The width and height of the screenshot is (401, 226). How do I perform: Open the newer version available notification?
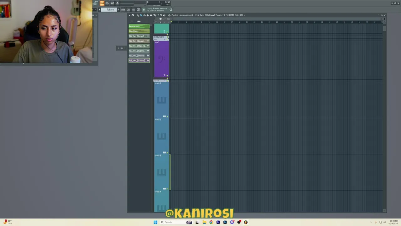(157, 9)
